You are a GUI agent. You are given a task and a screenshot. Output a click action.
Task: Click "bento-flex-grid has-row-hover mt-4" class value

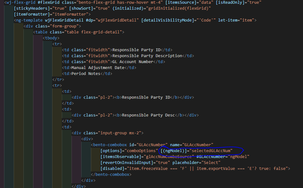[119, 2]
